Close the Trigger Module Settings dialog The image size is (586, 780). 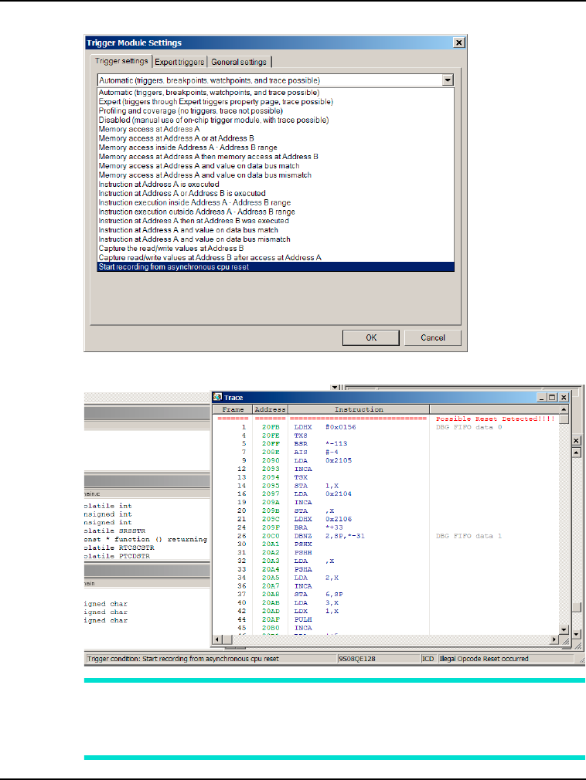(x=459, y=42)
